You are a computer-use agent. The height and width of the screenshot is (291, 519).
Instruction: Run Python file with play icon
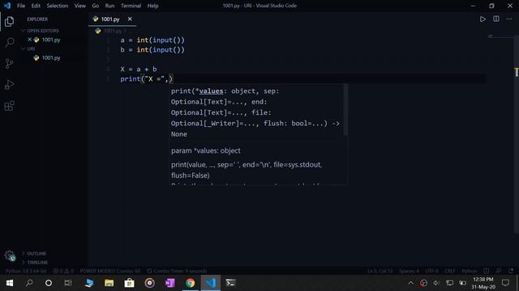tap(483, 19)
